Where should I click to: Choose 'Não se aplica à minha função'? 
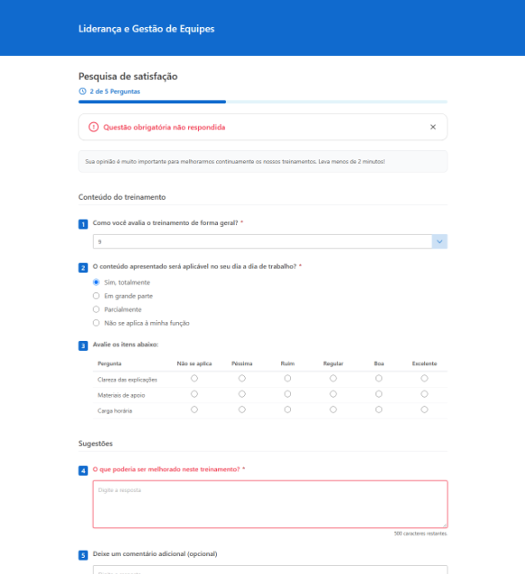tap(96, 323)
